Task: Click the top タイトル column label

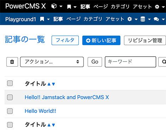Action: [x=35, y=84]
